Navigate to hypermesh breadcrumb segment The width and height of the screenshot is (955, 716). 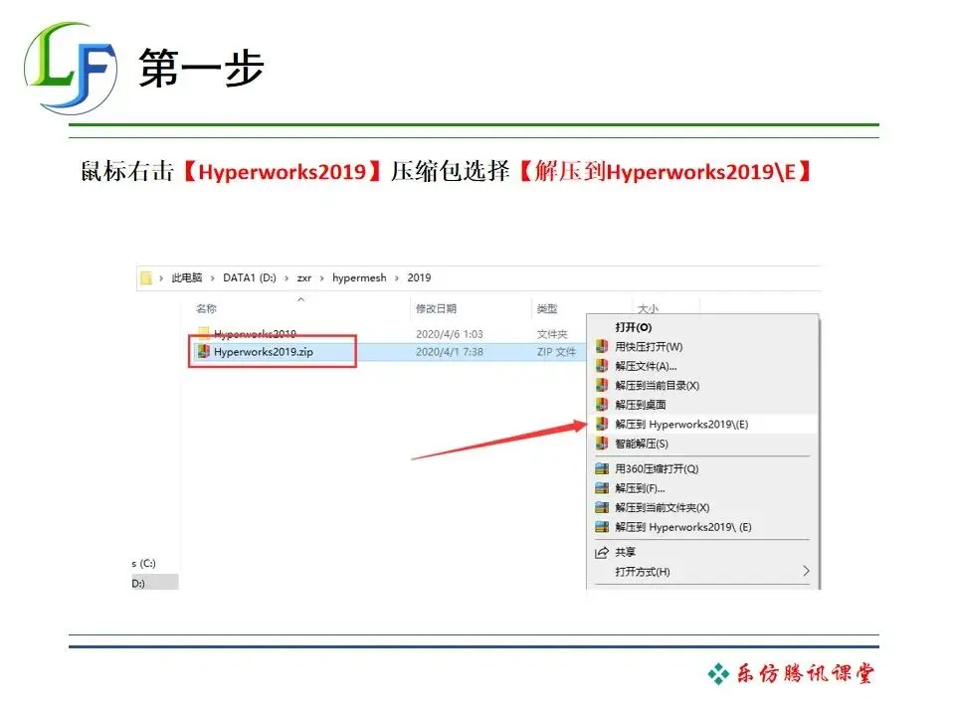(x=359, y=278)
